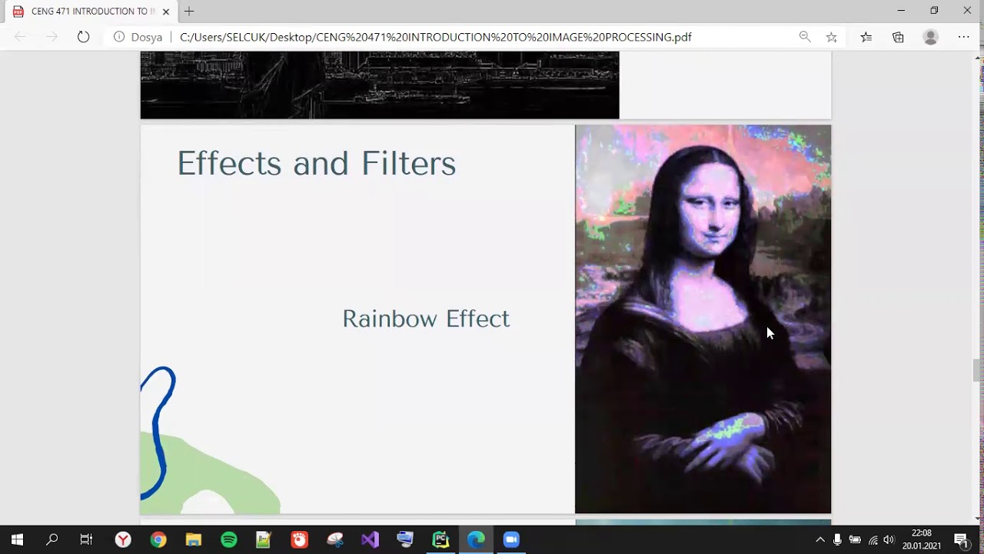Open Visual Studio from taskbar
The image size is (984, 554).
370,540
